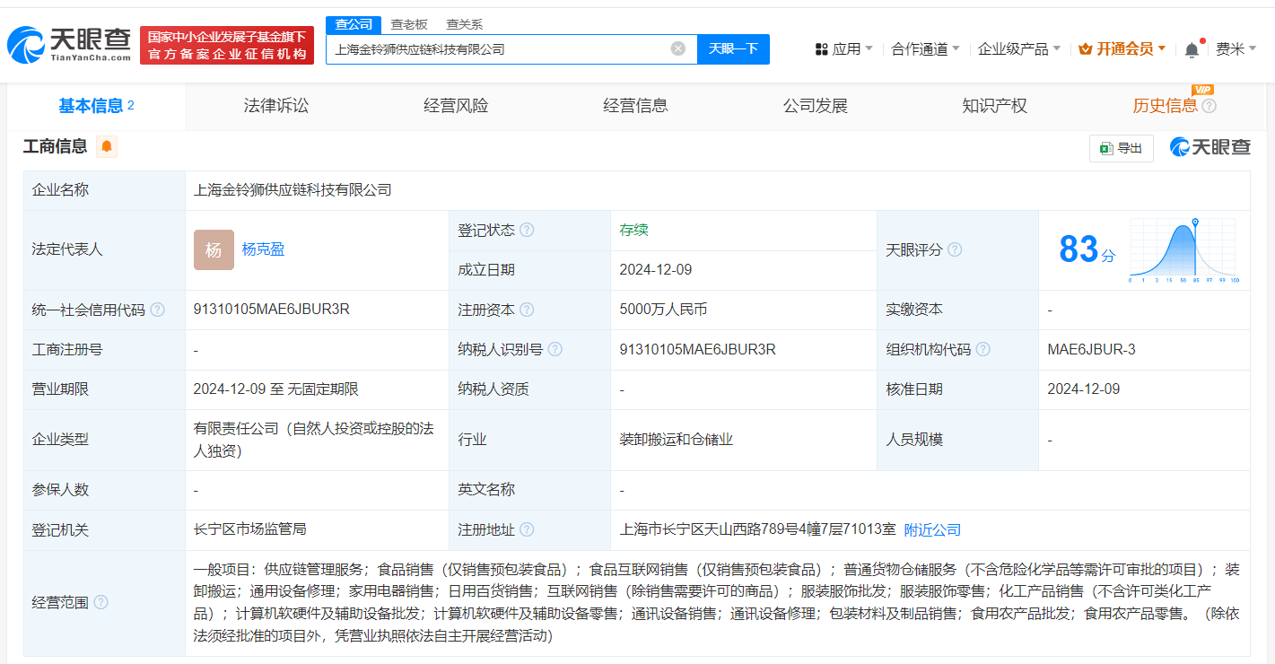This screenshot has height=664, width=1275.
Task: Click the 导出 export button
Action: coord(1121,148)
